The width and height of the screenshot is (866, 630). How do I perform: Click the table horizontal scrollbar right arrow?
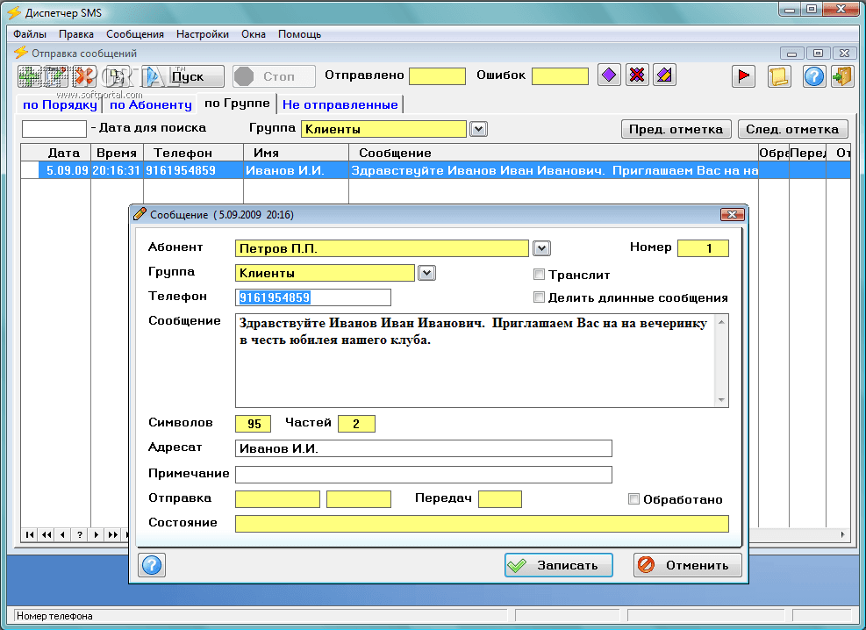click(x=843, y=534)
